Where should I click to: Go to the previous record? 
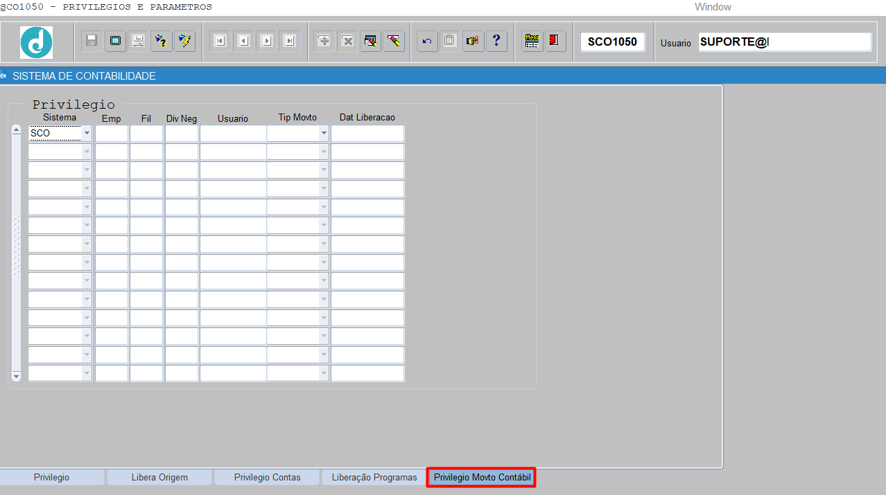(243, 41)
